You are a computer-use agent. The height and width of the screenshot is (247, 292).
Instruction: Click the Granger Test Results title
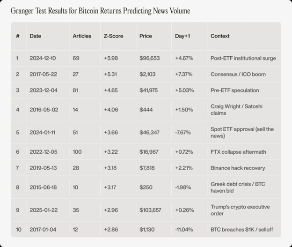tap(100, 10)
